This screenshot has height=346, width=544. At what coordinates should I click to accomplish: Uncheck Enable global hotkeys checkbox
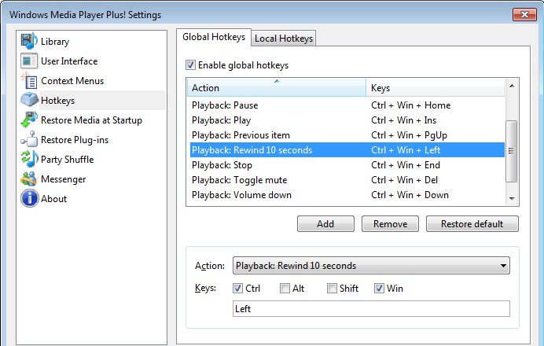[190, 65]
